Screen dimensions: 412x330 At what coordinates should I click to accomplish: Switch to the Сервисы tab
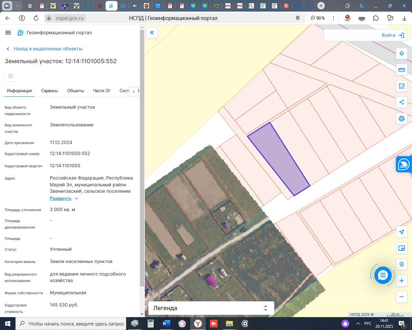(x=50, y=91)
